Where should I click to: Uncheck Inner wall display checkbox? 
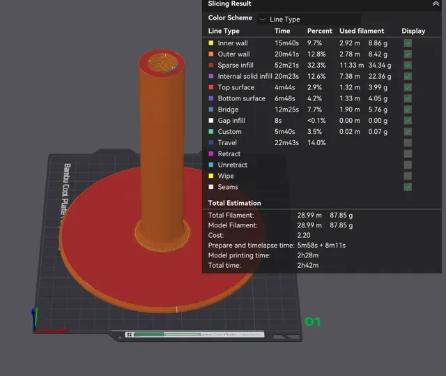pyautogui.click(x=408, y=43)
